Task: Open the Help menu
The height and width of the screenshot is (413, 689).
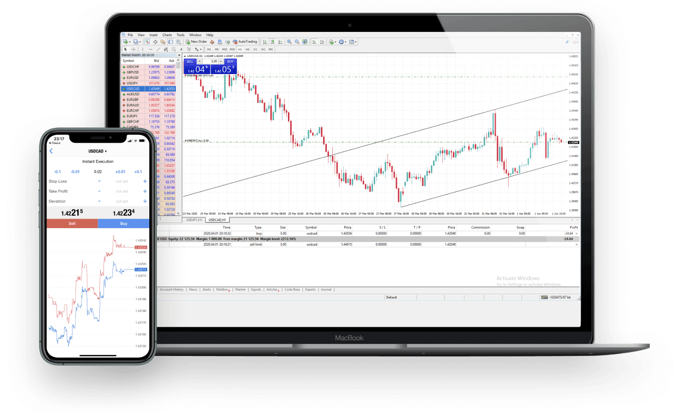Action: coord(210,35)
